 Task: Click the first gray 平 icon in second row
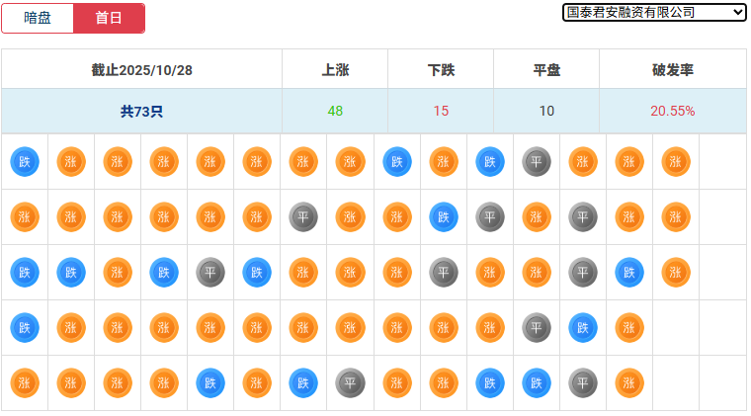click(x=303, y=217)
